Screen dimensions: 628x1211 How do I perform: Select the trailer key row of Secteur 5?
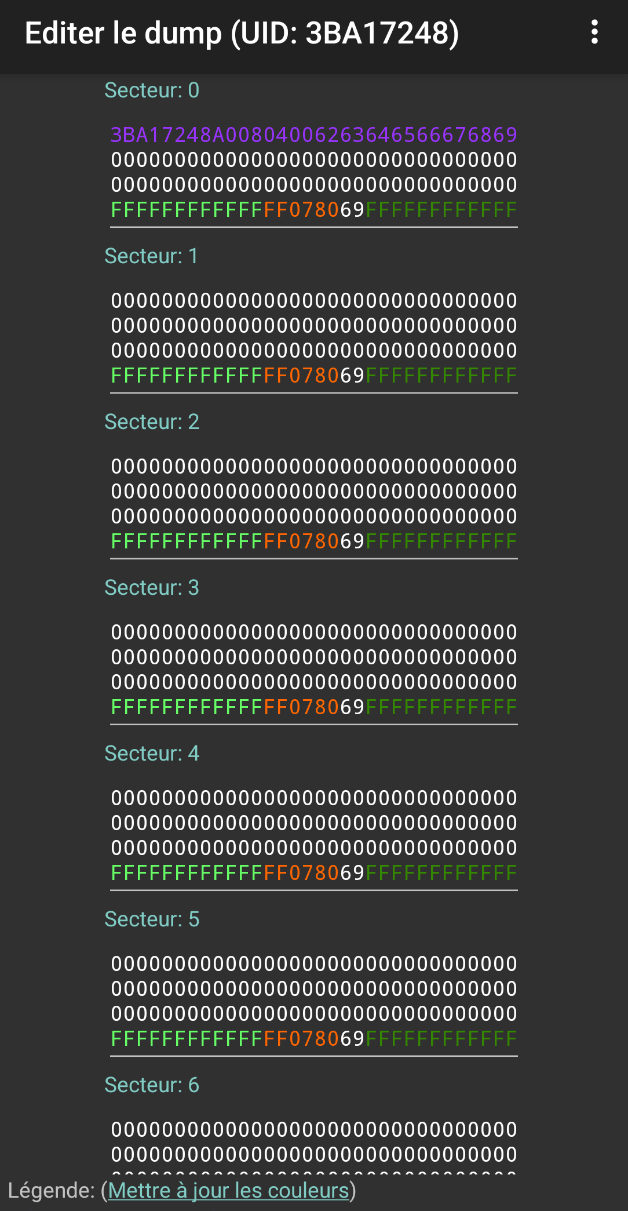coord(313,1039)
